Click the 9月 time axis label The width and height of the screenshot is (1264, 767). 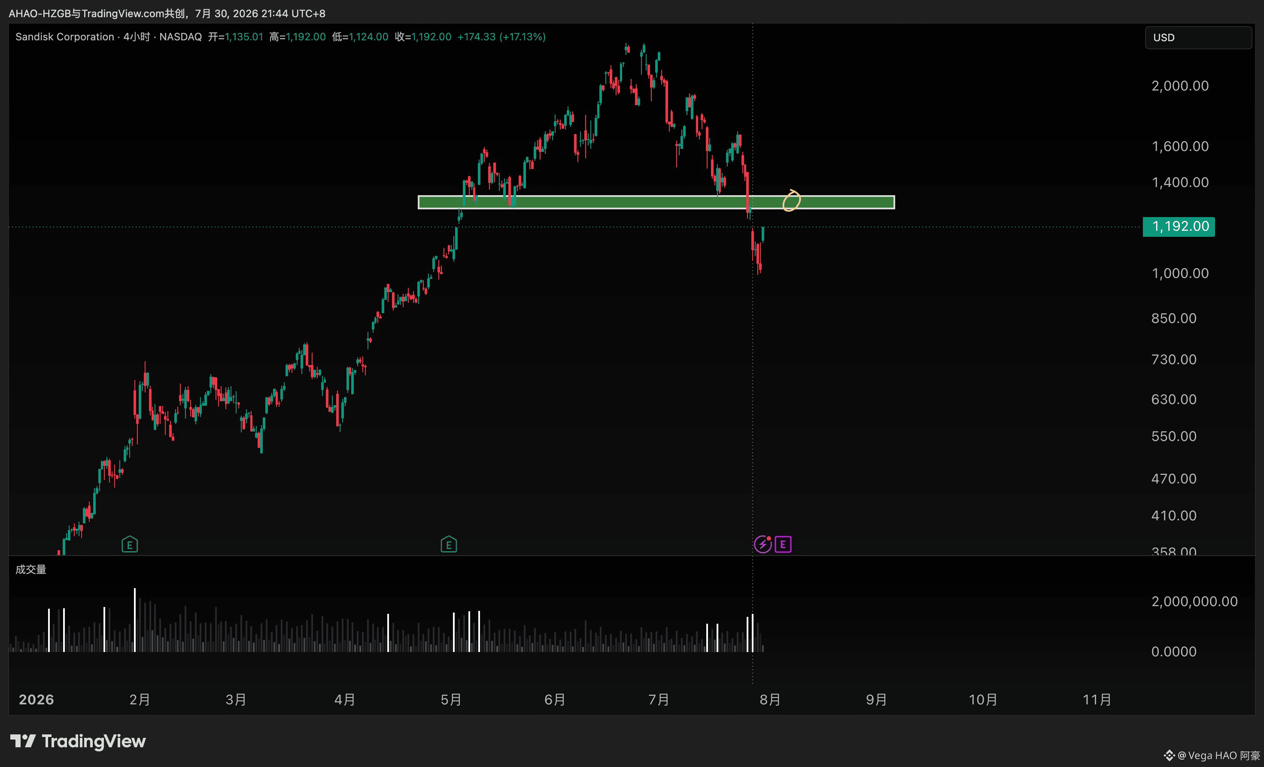click(x=876, y=700)
